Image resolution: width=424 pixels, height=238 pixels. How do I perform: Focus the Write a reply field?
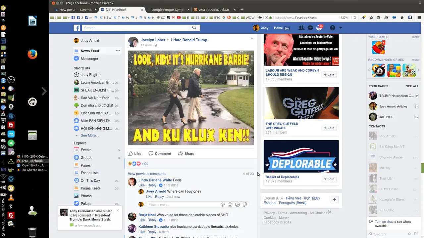pos(182,205)
